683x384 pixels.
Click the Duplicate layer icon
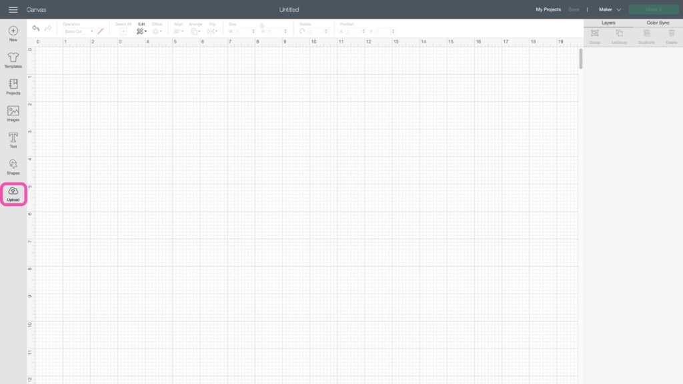coord(647,33)
